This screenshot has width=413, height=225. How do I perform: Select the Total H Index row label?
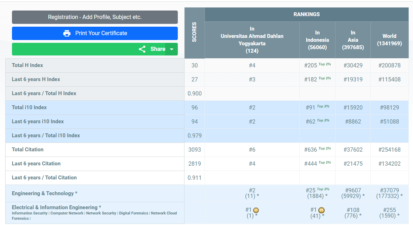27,65
